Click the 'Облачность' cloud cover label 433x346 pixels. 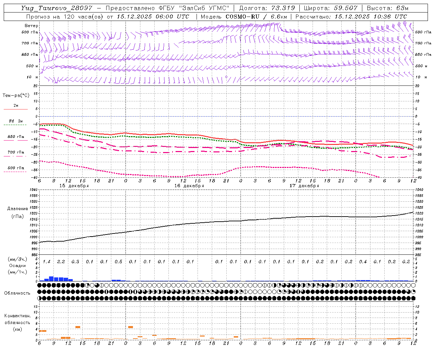click(x=17, y=293)
